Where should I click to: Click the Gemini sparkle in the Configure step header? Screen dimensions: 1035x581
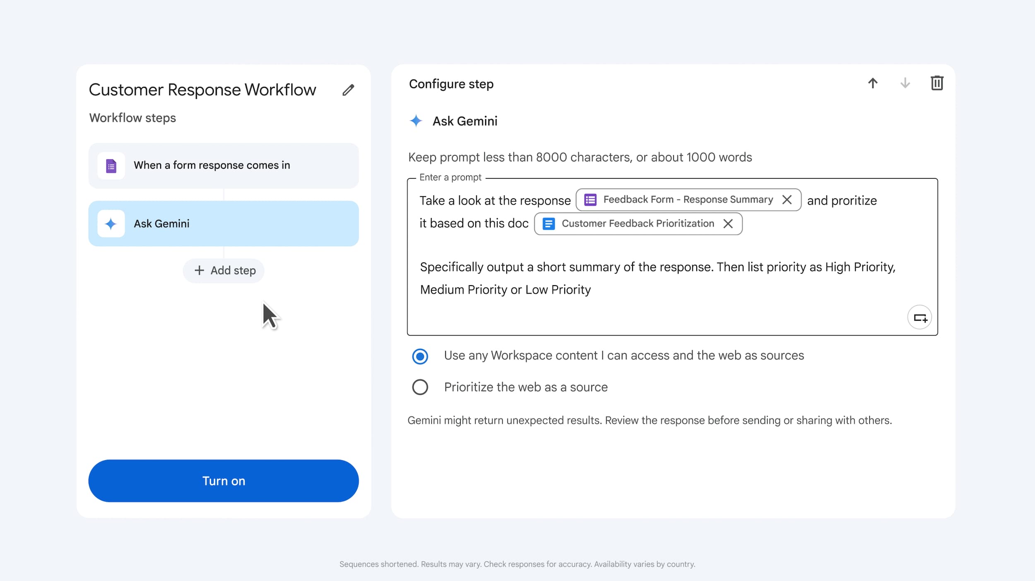tap(416, 121)
